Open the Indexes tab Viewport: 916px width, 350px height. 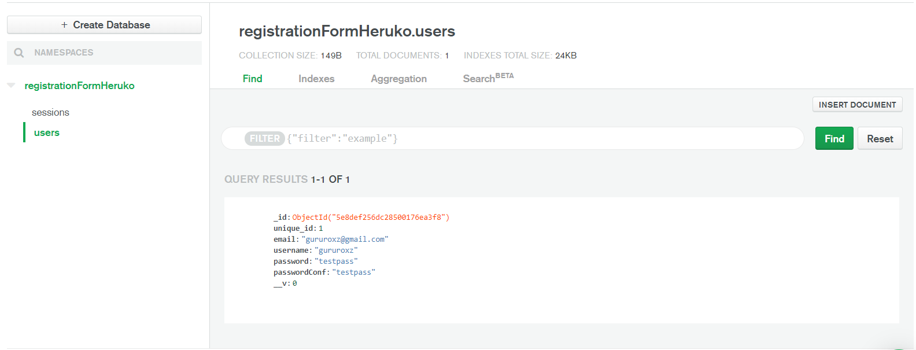[x=316, y=79]
